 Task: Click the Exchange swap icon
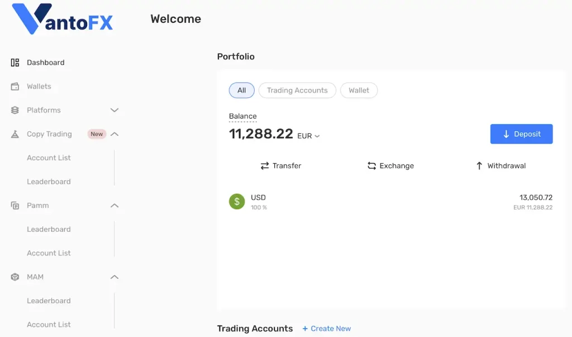tap(371, 165)
